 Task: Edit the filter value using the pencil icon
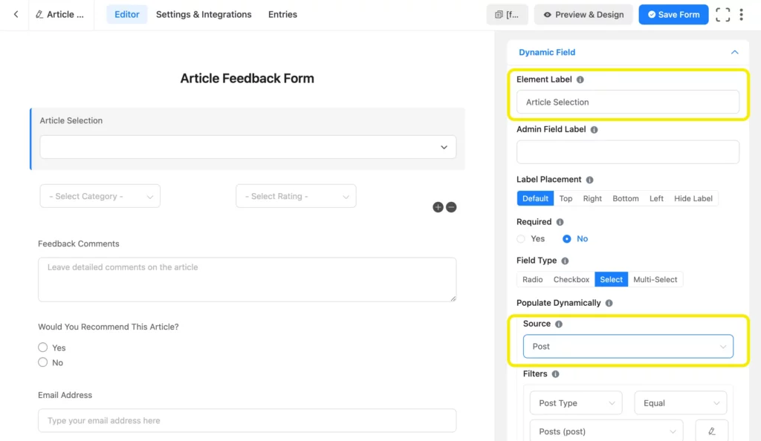(x=711, y=431)
